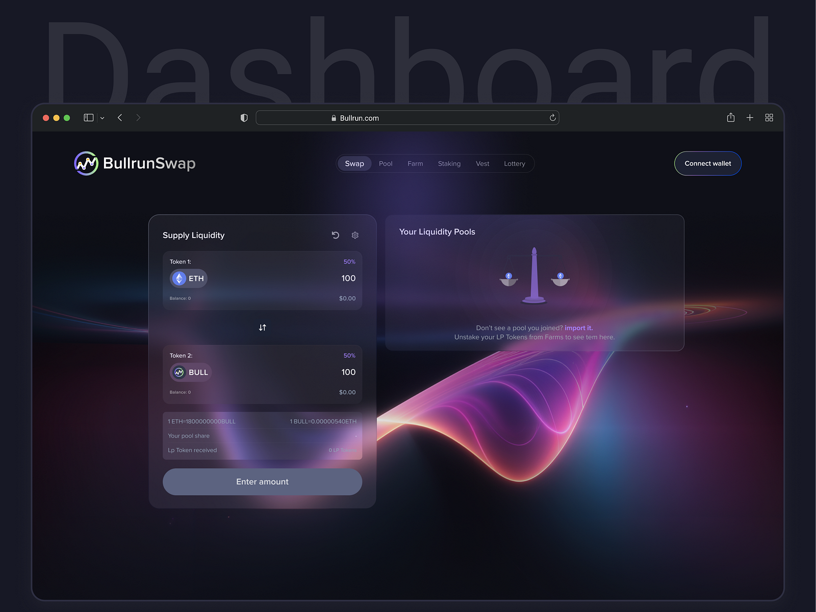The image size is (816, 612).
Task: Click the chevron next to the sidebar icon
Action: pyautogui.click(x=102, y=118)
